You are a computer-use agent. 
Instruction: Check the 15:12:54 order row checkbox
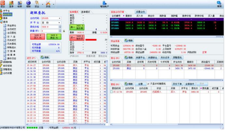click(x=111, y=92)
